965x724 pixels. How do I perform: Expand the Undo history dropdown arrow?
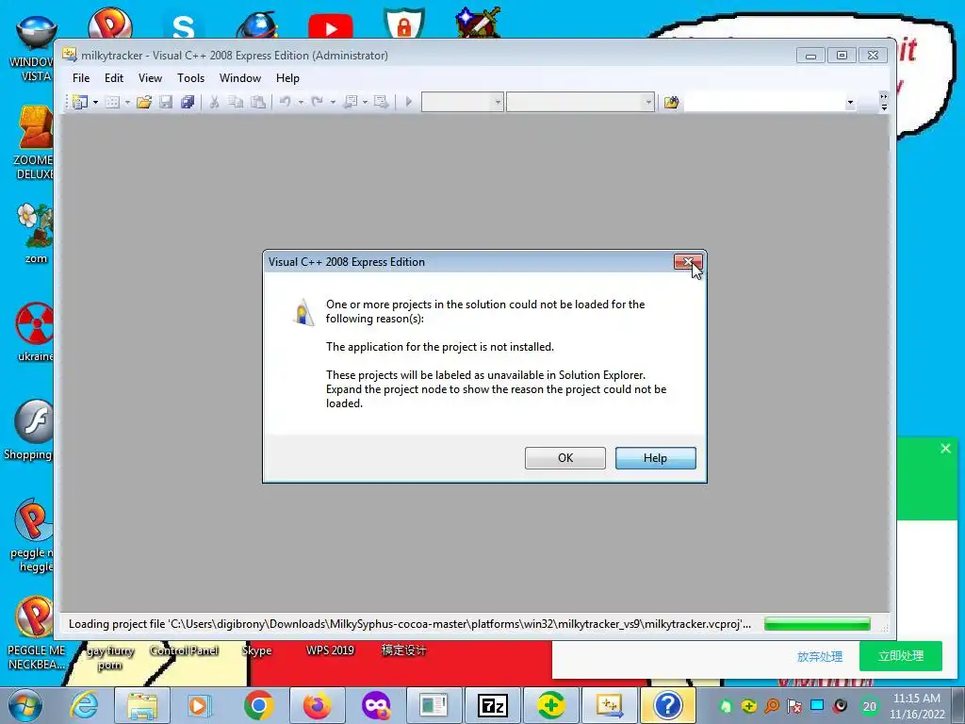(x=301, y=102)
